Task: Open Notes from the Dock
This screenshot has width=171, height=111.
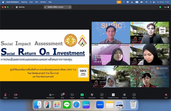Action: 110,105
